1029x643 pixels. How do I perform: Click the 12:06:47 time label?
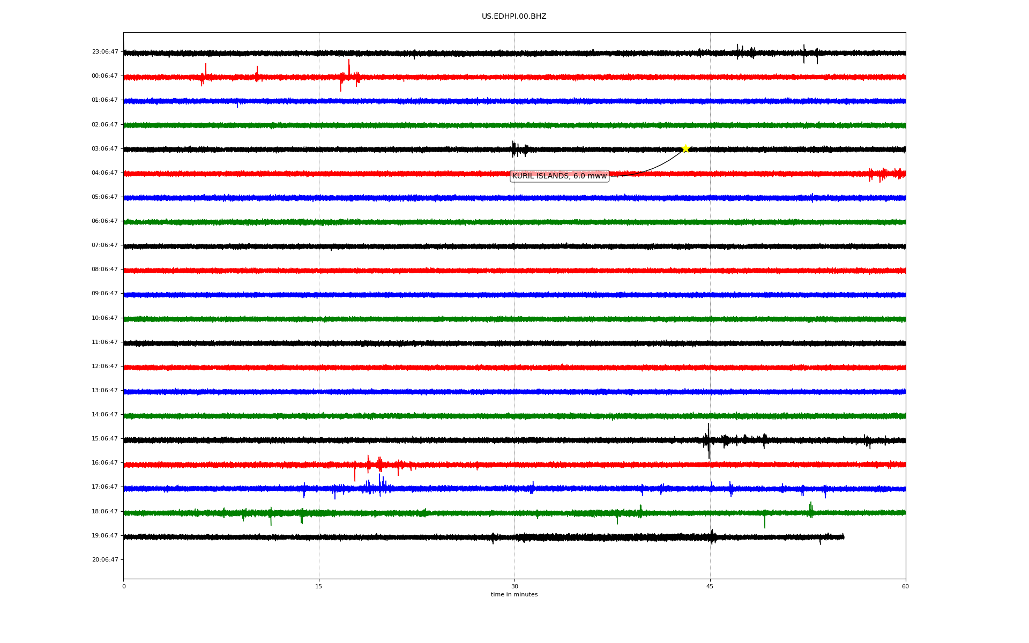pos(105,367)
